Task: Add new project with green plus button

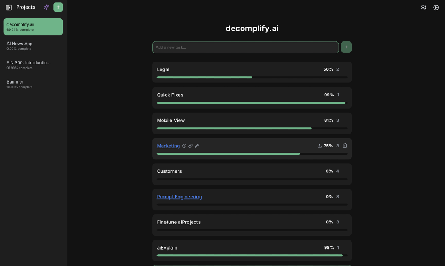Action: 58,7
